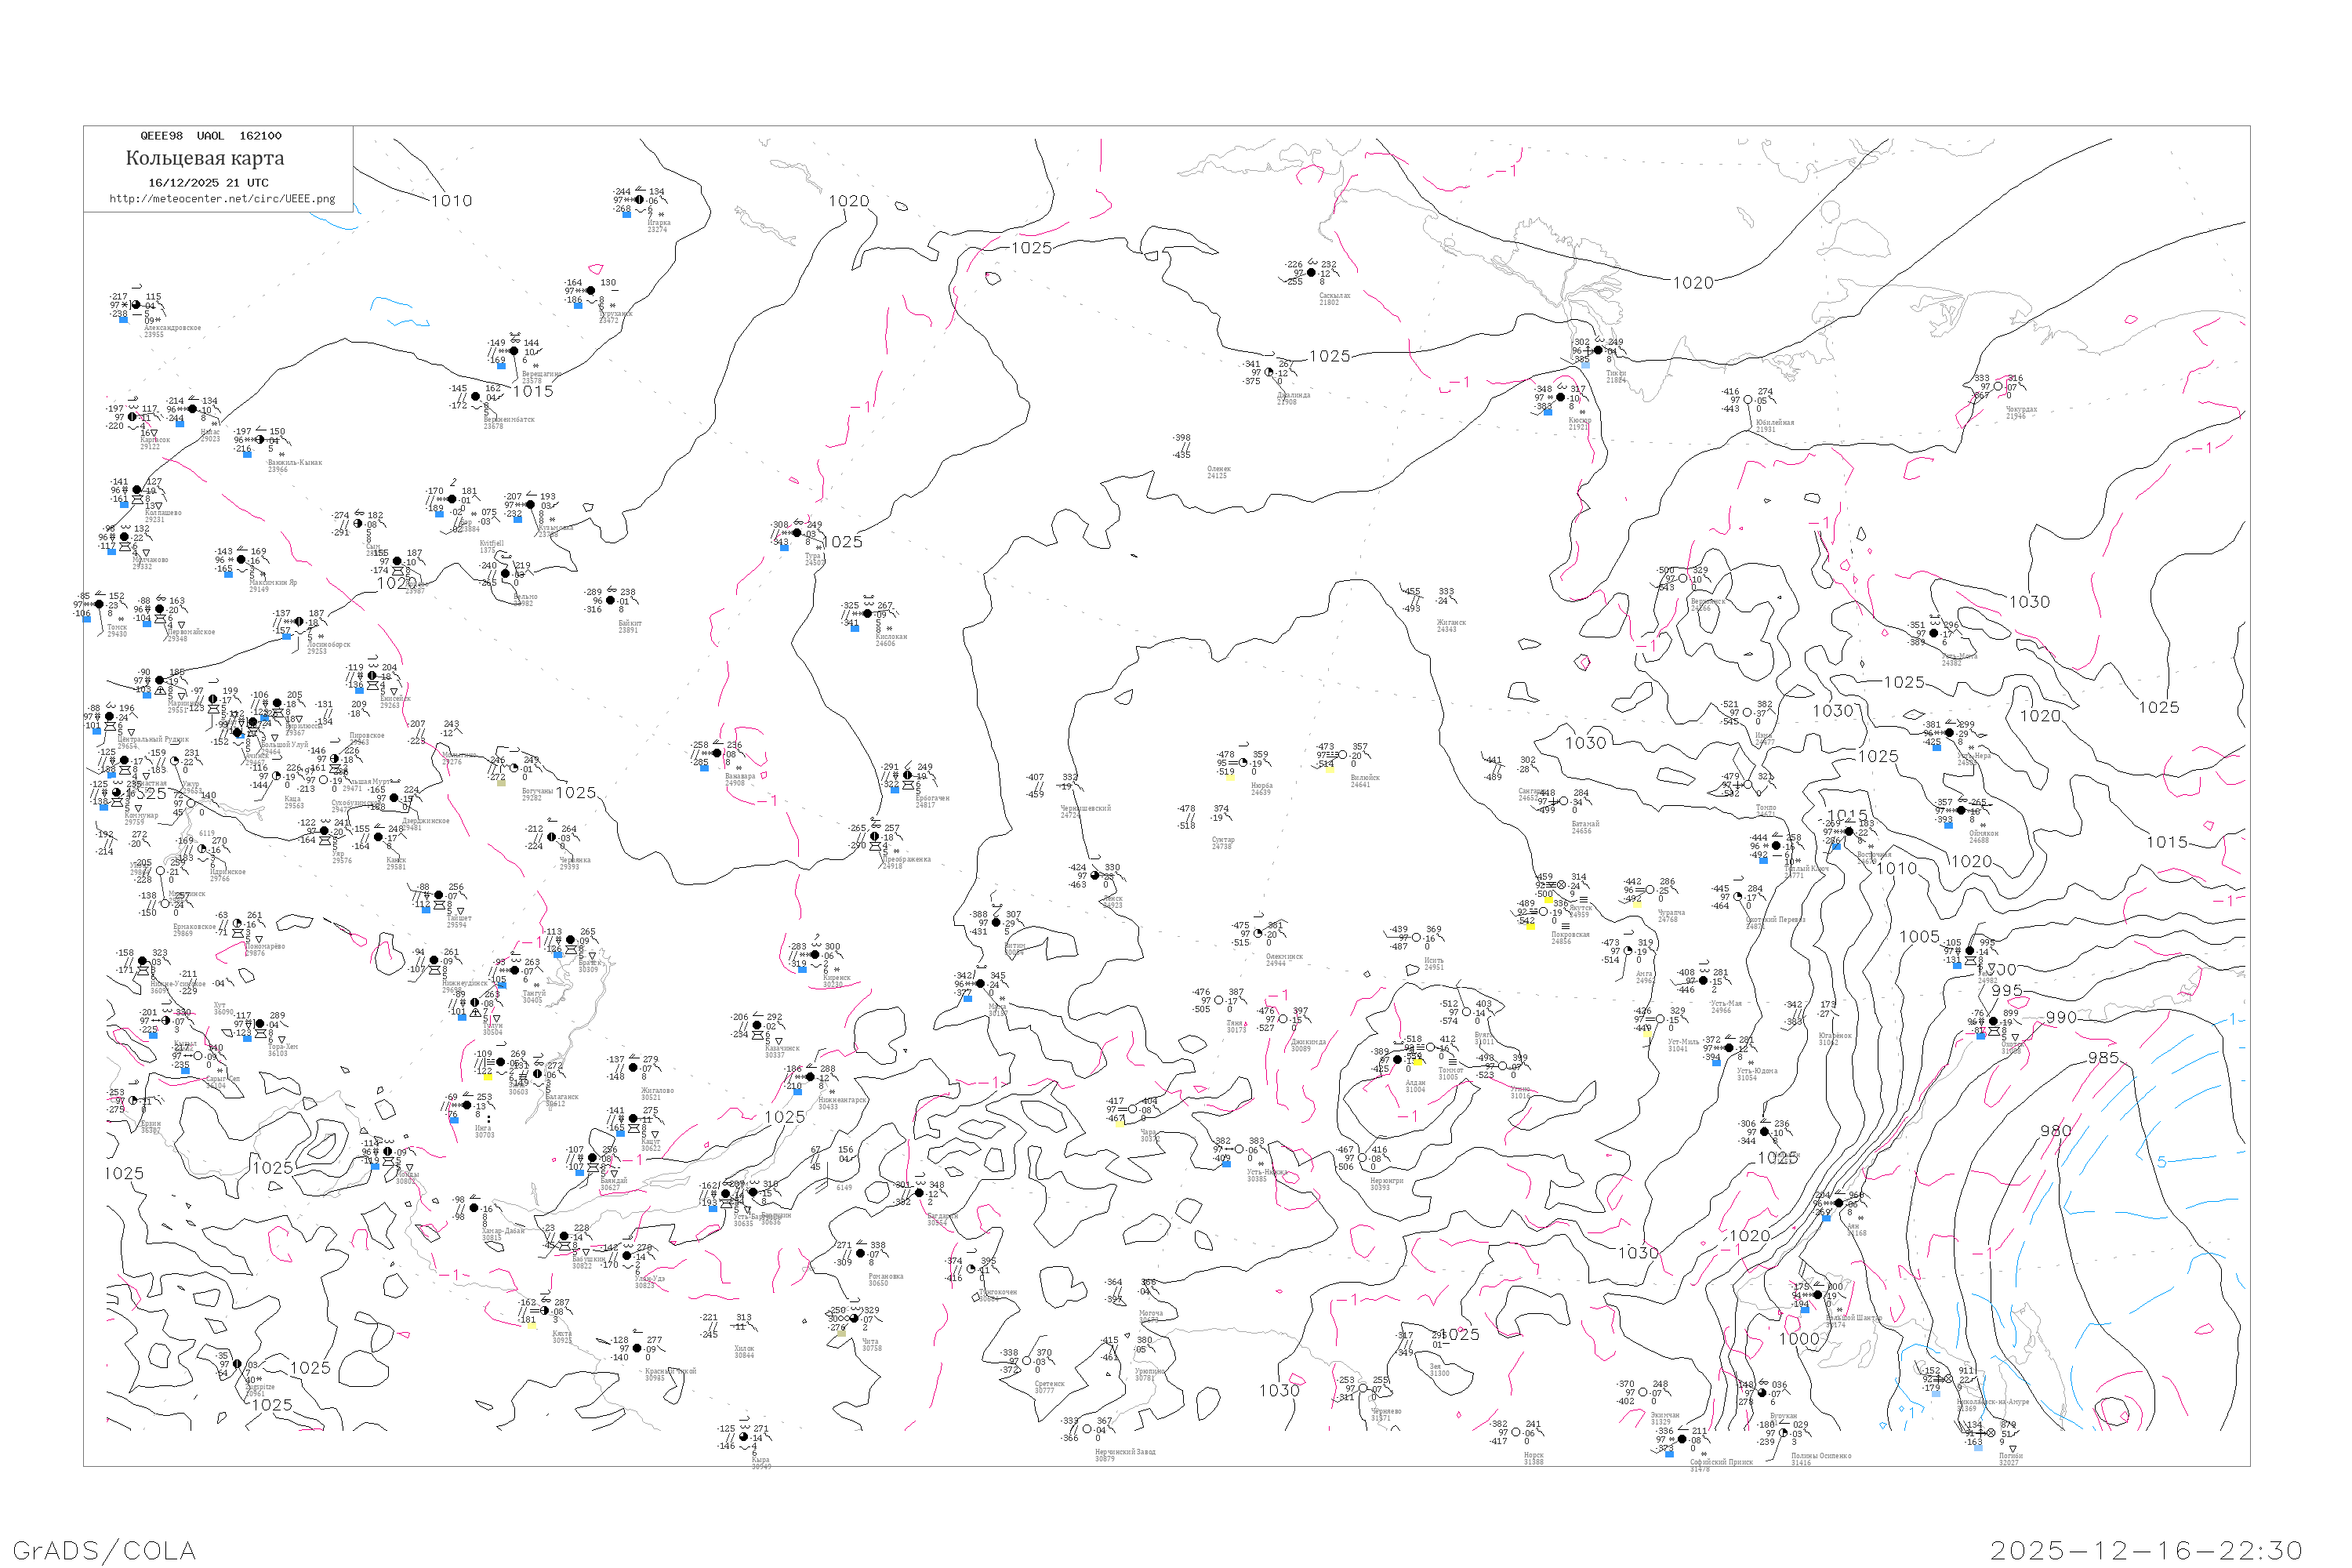Click the blue square under Туруханск station

pos(578,305)
